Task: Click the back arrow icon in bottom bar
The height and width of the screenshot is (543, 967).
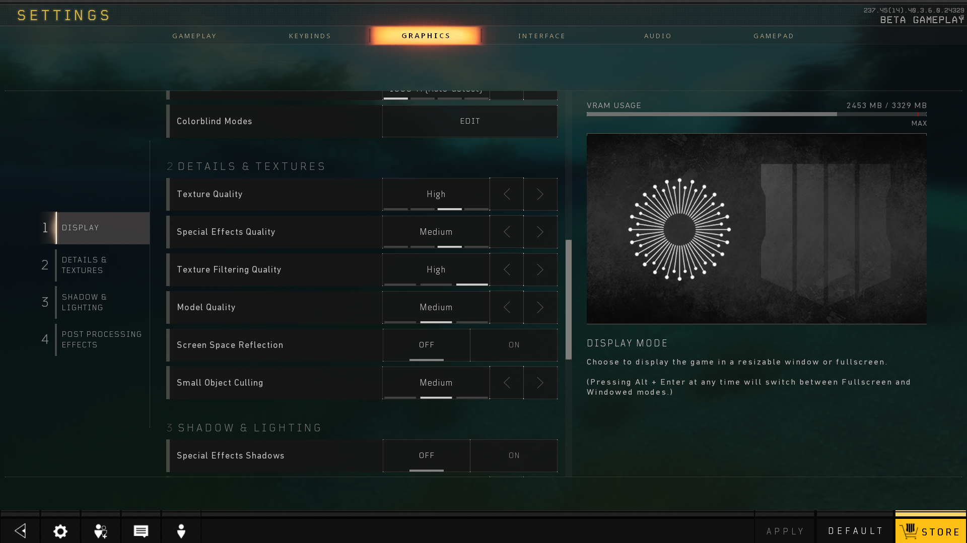Action: [x=20, y=531]
